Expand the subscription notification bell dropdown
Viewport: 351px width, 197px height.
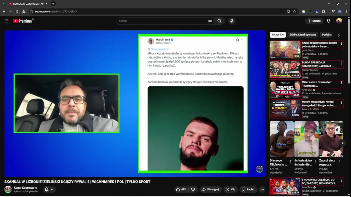[49, 189]
